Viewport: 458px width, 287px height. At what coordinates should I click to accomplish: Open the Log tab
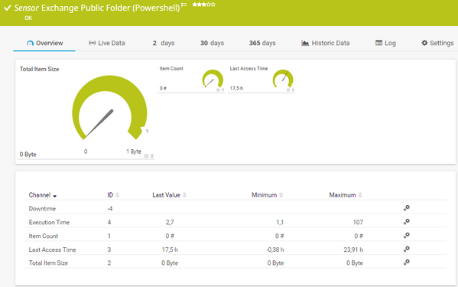tap(385, 43)
